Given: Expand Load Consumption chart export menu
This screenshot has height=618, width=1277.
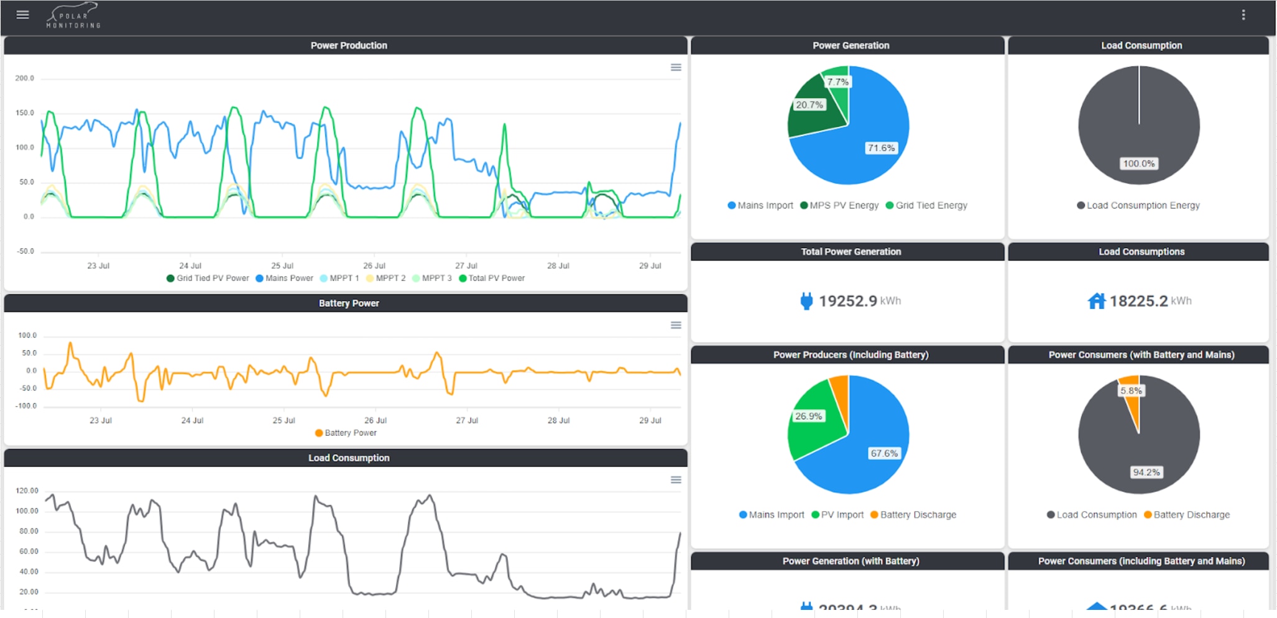Looking at the screenshot, I should (x=675, y=480).
